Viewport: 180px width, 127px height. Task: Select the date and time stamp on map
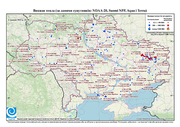pyautogui.click(x=19, y=20)
